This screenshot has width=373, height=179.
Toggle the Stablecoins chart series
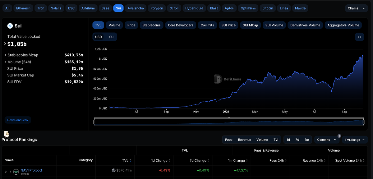pyautogui.click(x=152, y=25)
